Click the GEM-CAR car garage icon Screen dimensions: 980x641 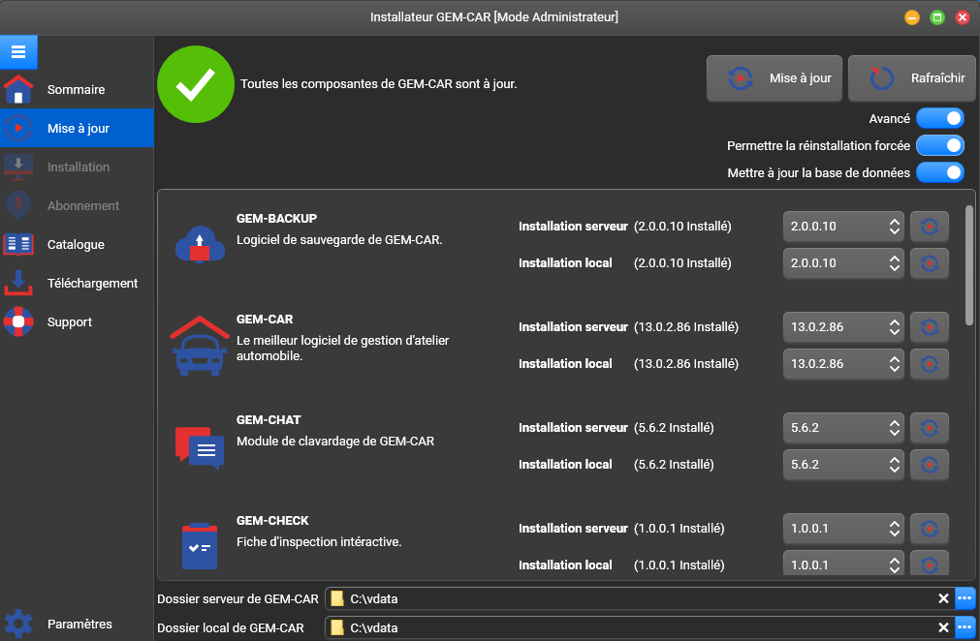(x=200, y=346)
